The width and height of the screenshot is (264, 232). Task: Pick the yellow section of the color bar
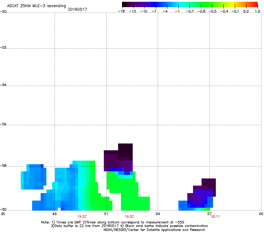click(x=232, y=5)
